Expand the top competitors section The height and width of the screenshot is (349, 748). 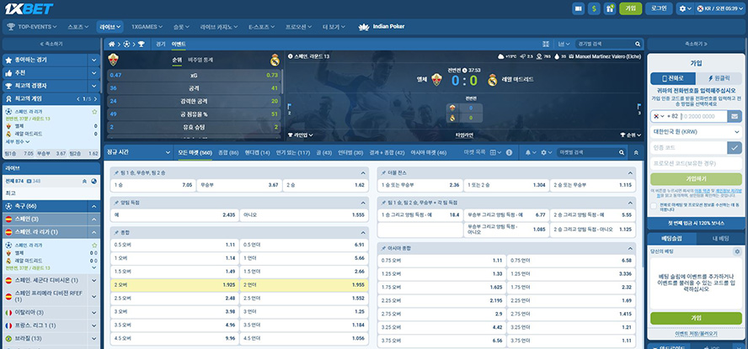94,86
